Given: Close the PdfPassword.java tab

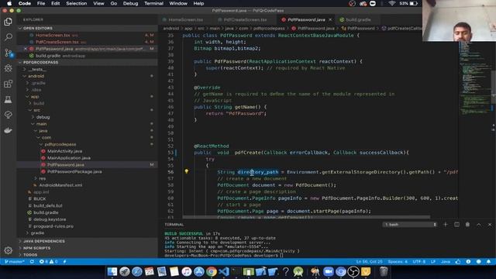Looking at the screenshot, I should tap(330, 19).
